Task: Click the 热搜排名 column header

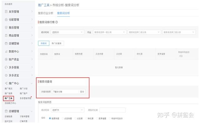Action: tap(44, 54)
